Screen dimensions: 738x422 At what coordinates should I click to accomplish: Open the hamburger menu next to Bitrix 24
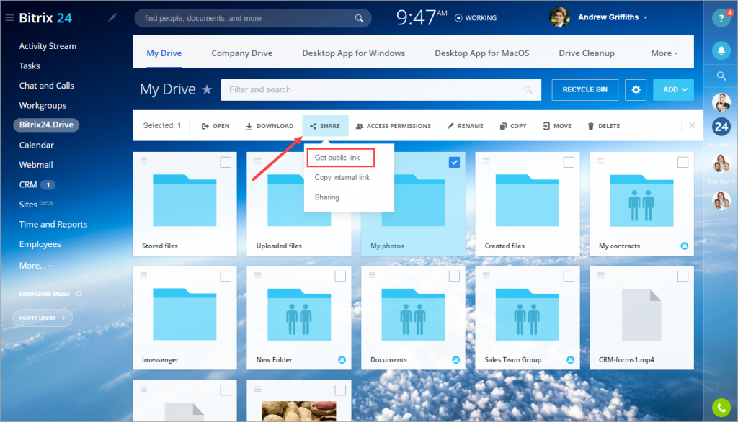(x=9, y=18)
